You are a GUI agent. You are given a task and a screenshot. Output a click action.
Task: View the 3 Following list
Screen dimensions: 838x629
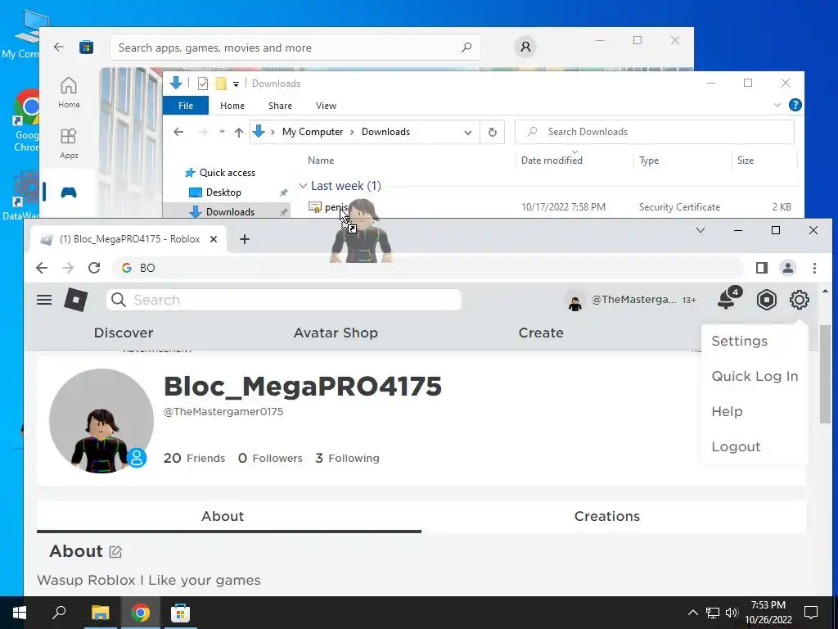[347, 459]
